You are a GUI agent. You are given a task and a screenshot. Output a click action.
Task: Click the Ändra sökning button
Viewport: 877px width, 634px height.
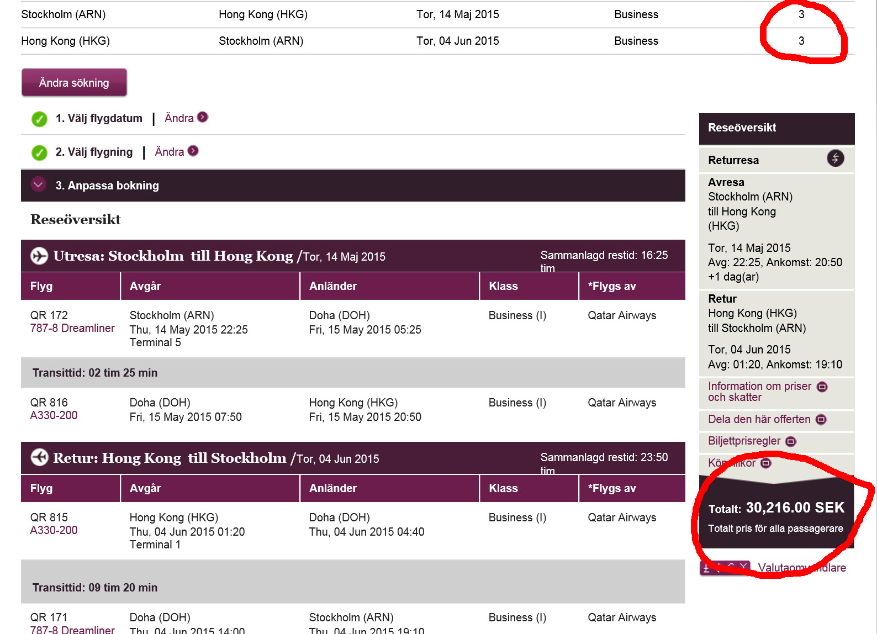click(x=74, y=83)
